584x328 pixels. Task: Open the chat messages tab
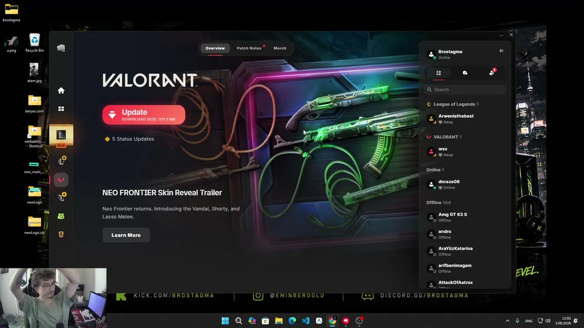point(465,73)
